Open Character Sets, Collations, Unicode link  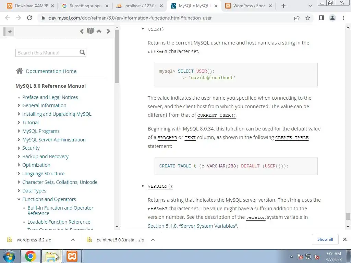pyautogui.click(x=60, y=182)
